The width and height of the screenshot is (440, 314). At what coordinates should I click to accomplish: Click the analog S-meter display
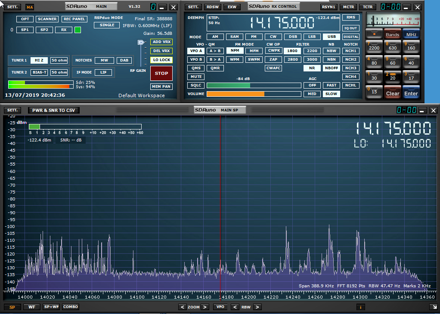393,20
